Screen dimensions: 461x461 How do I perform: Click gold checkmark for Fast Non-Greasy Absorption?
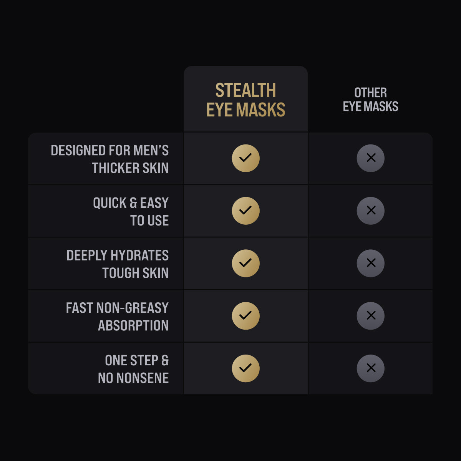245,316
